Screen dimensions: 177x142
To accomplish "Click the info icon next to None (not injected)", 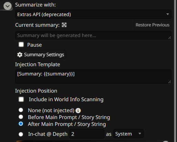I will (x=78, y=110).
